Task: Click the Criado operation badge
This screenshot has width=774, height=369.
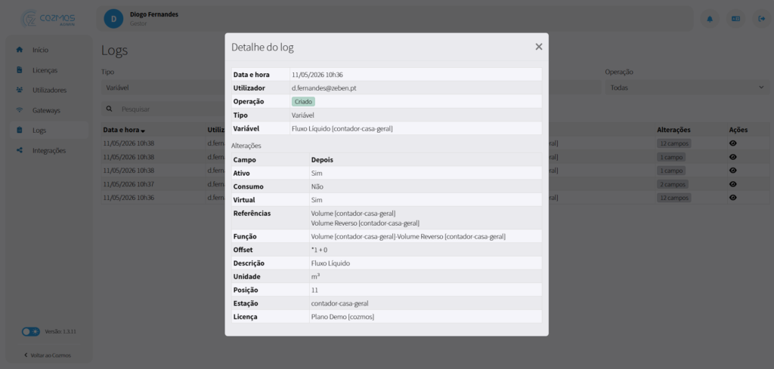Action: point(303,101)
